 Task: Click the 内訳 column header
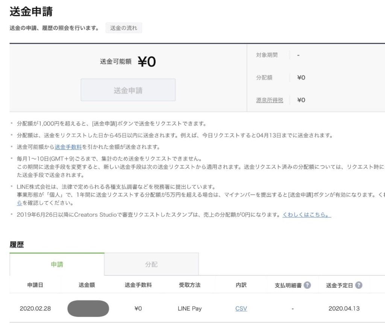[241, 285]
